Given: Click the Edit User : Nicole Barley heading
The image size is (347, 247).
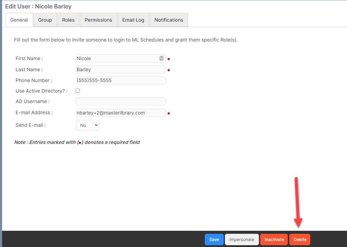Looking at the screenshot, I should point(38,6).
